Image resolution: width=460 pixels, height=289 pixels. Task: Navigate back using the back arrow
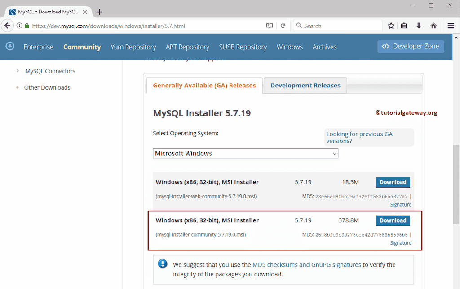tap(7, 26)
